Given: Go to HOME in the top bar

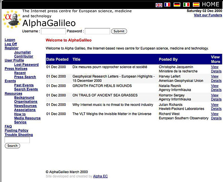Looking at the screenshot, I should coord(211,4).
